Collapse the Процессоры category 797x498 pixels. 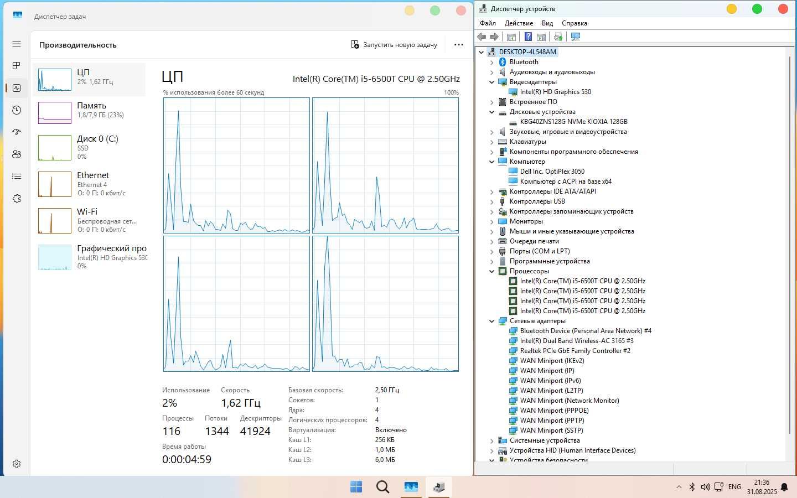point(491,271)
